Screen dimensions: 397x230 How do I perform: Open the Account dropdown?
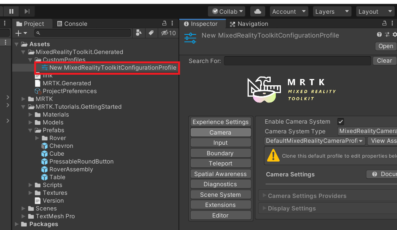coord(289,11)
